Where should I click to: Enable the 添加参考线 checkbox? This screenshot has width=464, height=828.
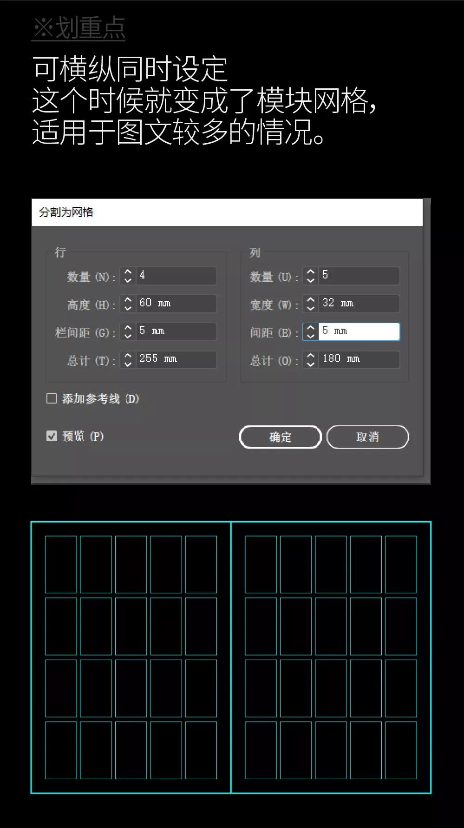(x=52, y=398)
